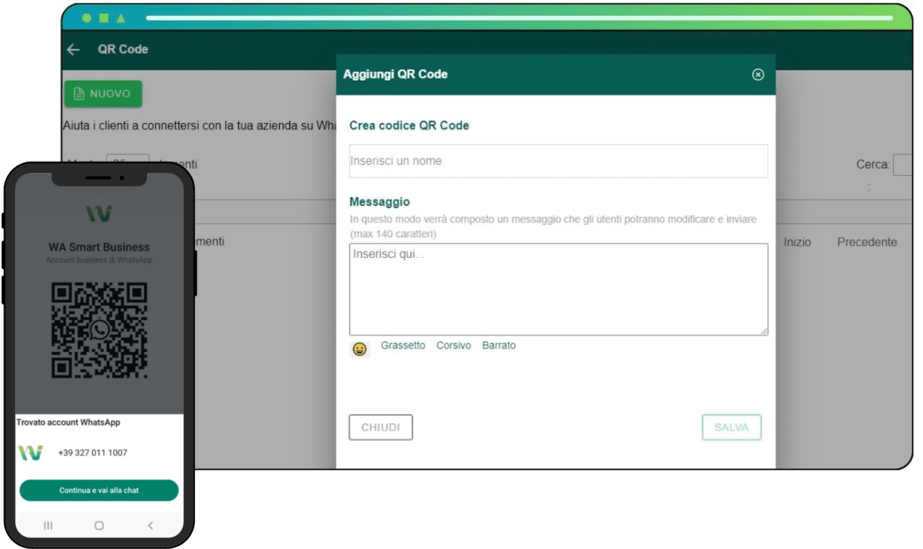Viewport: 923px width, 549px height.
Task: Go to Precedente page link
Action: 866,242
